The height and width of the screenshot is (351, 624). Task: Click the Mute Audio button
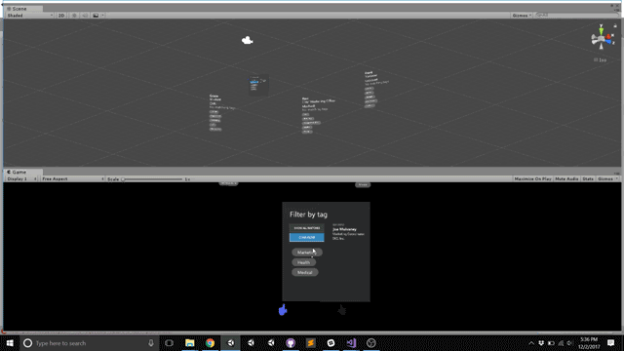pos(566,179)
